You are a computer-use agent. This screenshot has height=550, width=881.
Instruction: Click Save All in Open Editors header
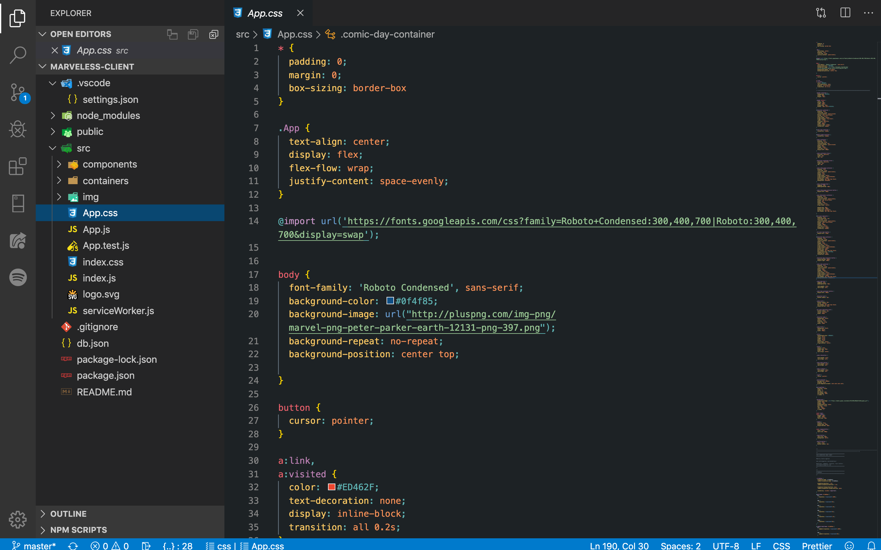[x=193, y=34]
